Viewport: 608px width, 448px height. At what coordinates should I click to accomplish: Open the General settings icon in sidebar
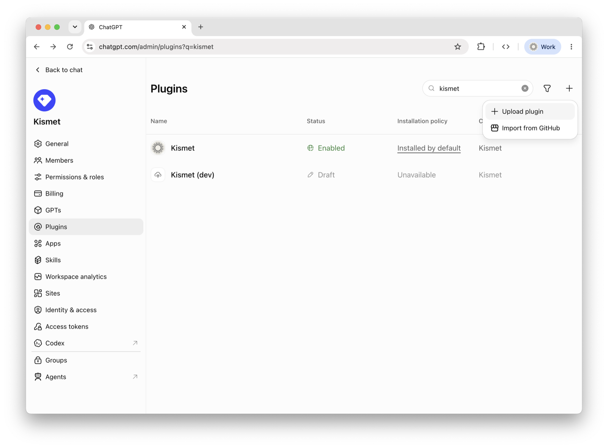click(x=38, y=144)
